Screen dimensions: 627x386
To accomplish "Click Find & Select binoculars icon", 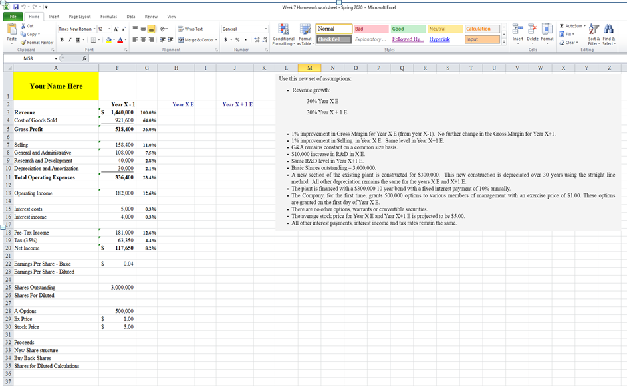I will coord(609,29).
